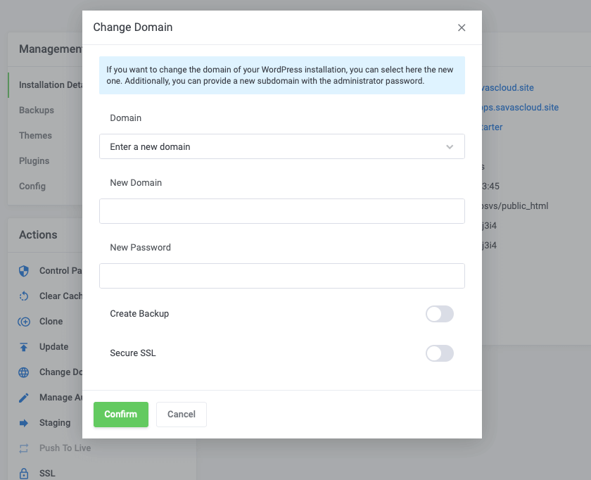
Task: Click the Control Panel shield icon
Action: (24, 271)
